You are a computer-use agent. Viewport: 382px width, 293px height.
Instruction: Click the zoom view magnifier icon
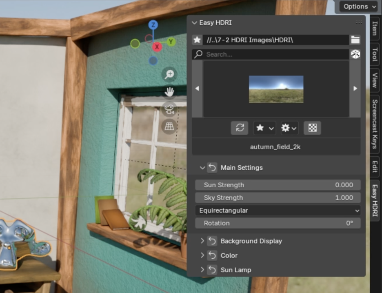(169, 74)
